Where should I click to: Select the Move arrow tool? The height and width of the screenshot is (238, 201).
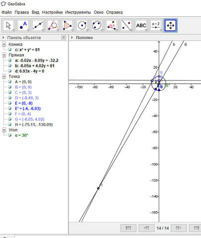coord(8,26)
